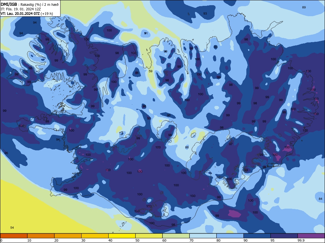
Task: Click the '54' humidity value on the map
Action: pyautogui.click(x=12, y=227)
